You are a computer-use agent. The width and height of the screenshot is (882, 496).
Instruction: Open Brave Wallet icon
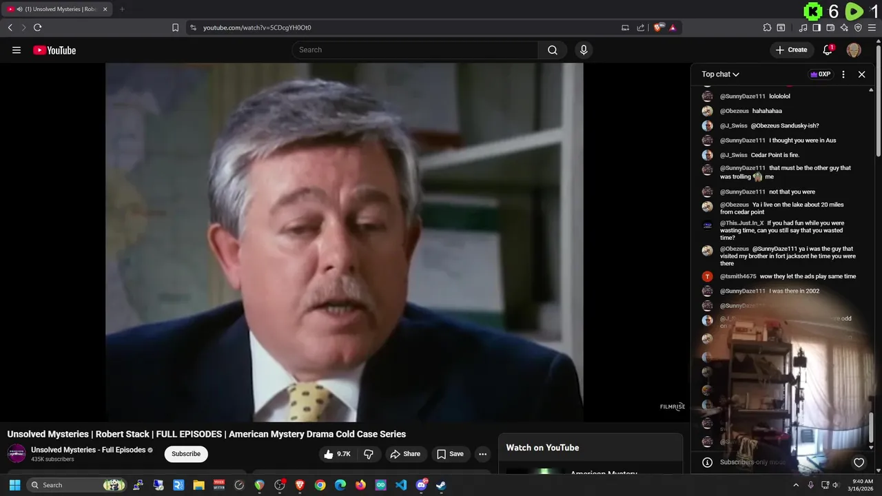(x=830, y=28)
